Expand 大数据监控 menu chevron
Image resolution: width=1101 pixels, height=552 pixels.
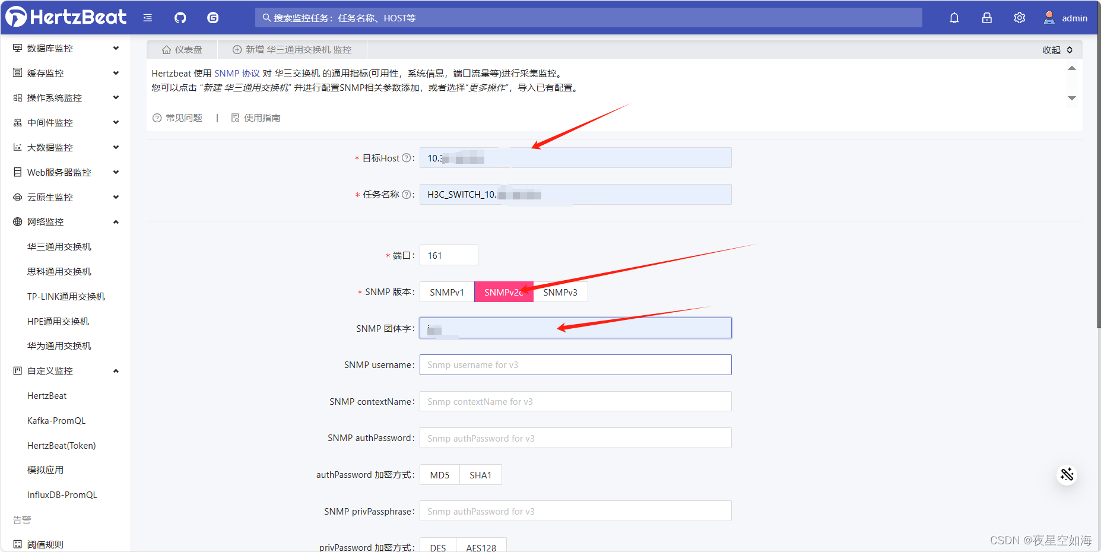click(x=116, y=147)
